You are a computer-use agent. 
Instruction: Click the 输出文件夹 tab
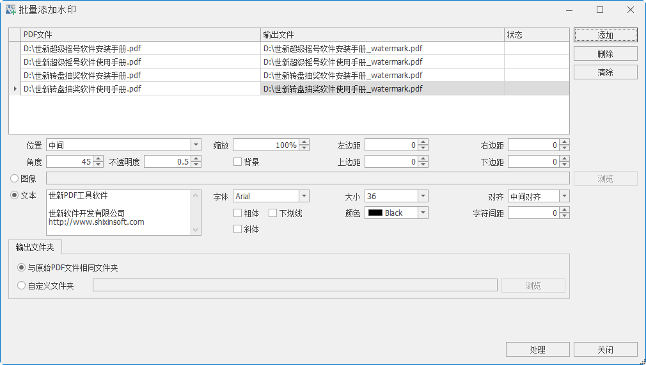click(35, 247)
